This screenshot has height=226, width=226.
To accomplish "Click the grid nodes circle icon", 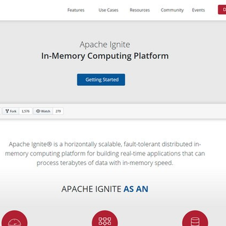I will click(105, 218).
